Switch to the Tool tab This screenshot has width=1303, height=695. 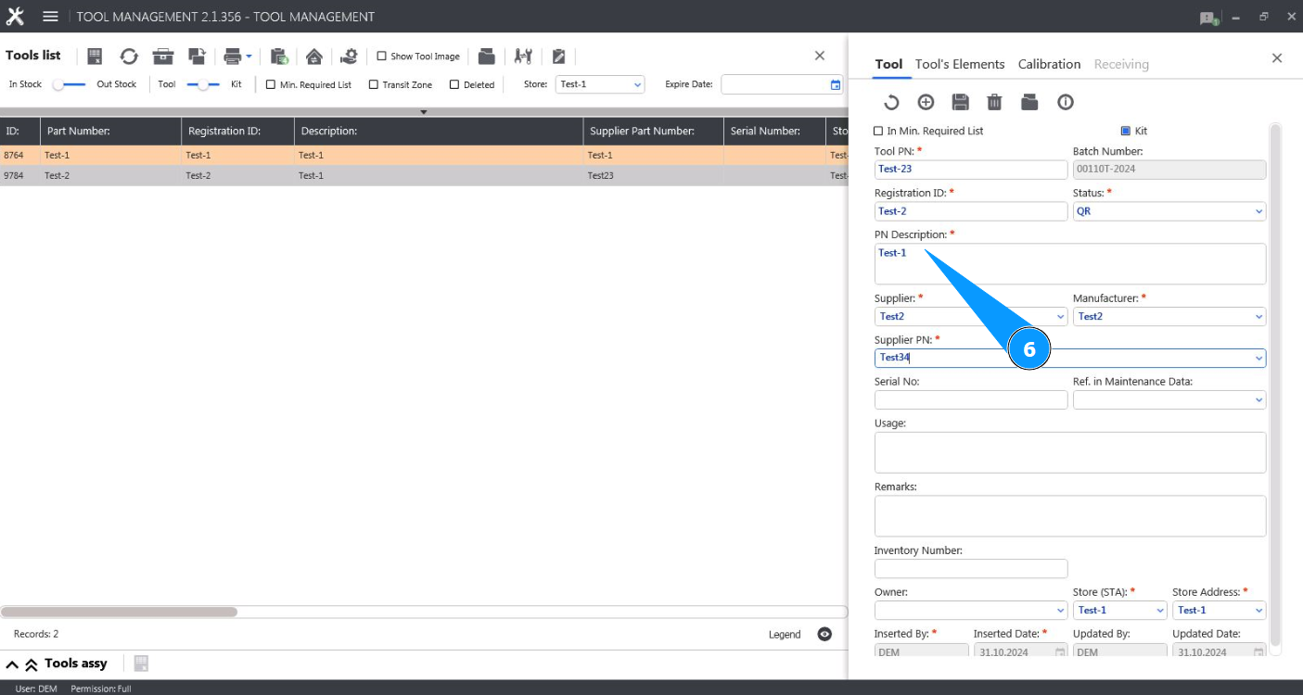coord(888,64)
